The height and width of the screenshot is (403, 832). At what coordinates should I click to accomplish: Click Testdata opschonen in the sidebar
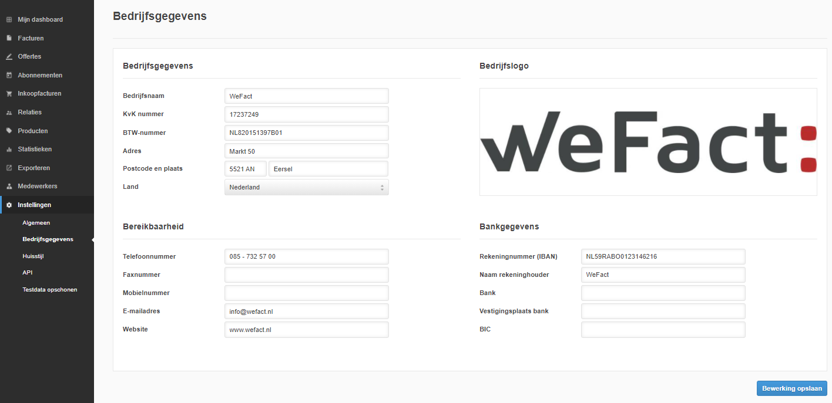pos(49,289)
